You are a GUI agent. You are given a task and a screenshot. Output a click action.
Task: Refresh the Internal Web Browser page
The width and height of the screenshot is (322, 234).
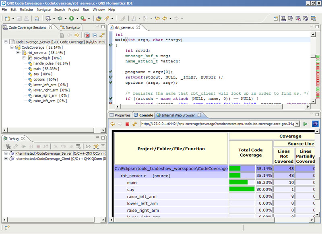point(134,124)
